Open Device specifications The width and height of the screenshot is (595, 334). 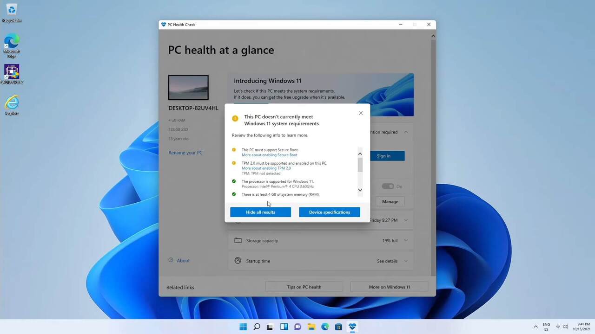(330, 212)
